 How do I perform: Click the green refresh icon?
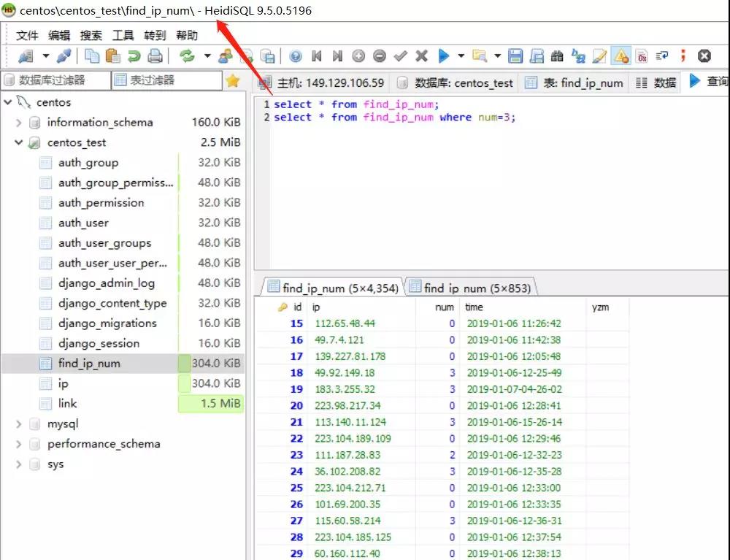187,56
